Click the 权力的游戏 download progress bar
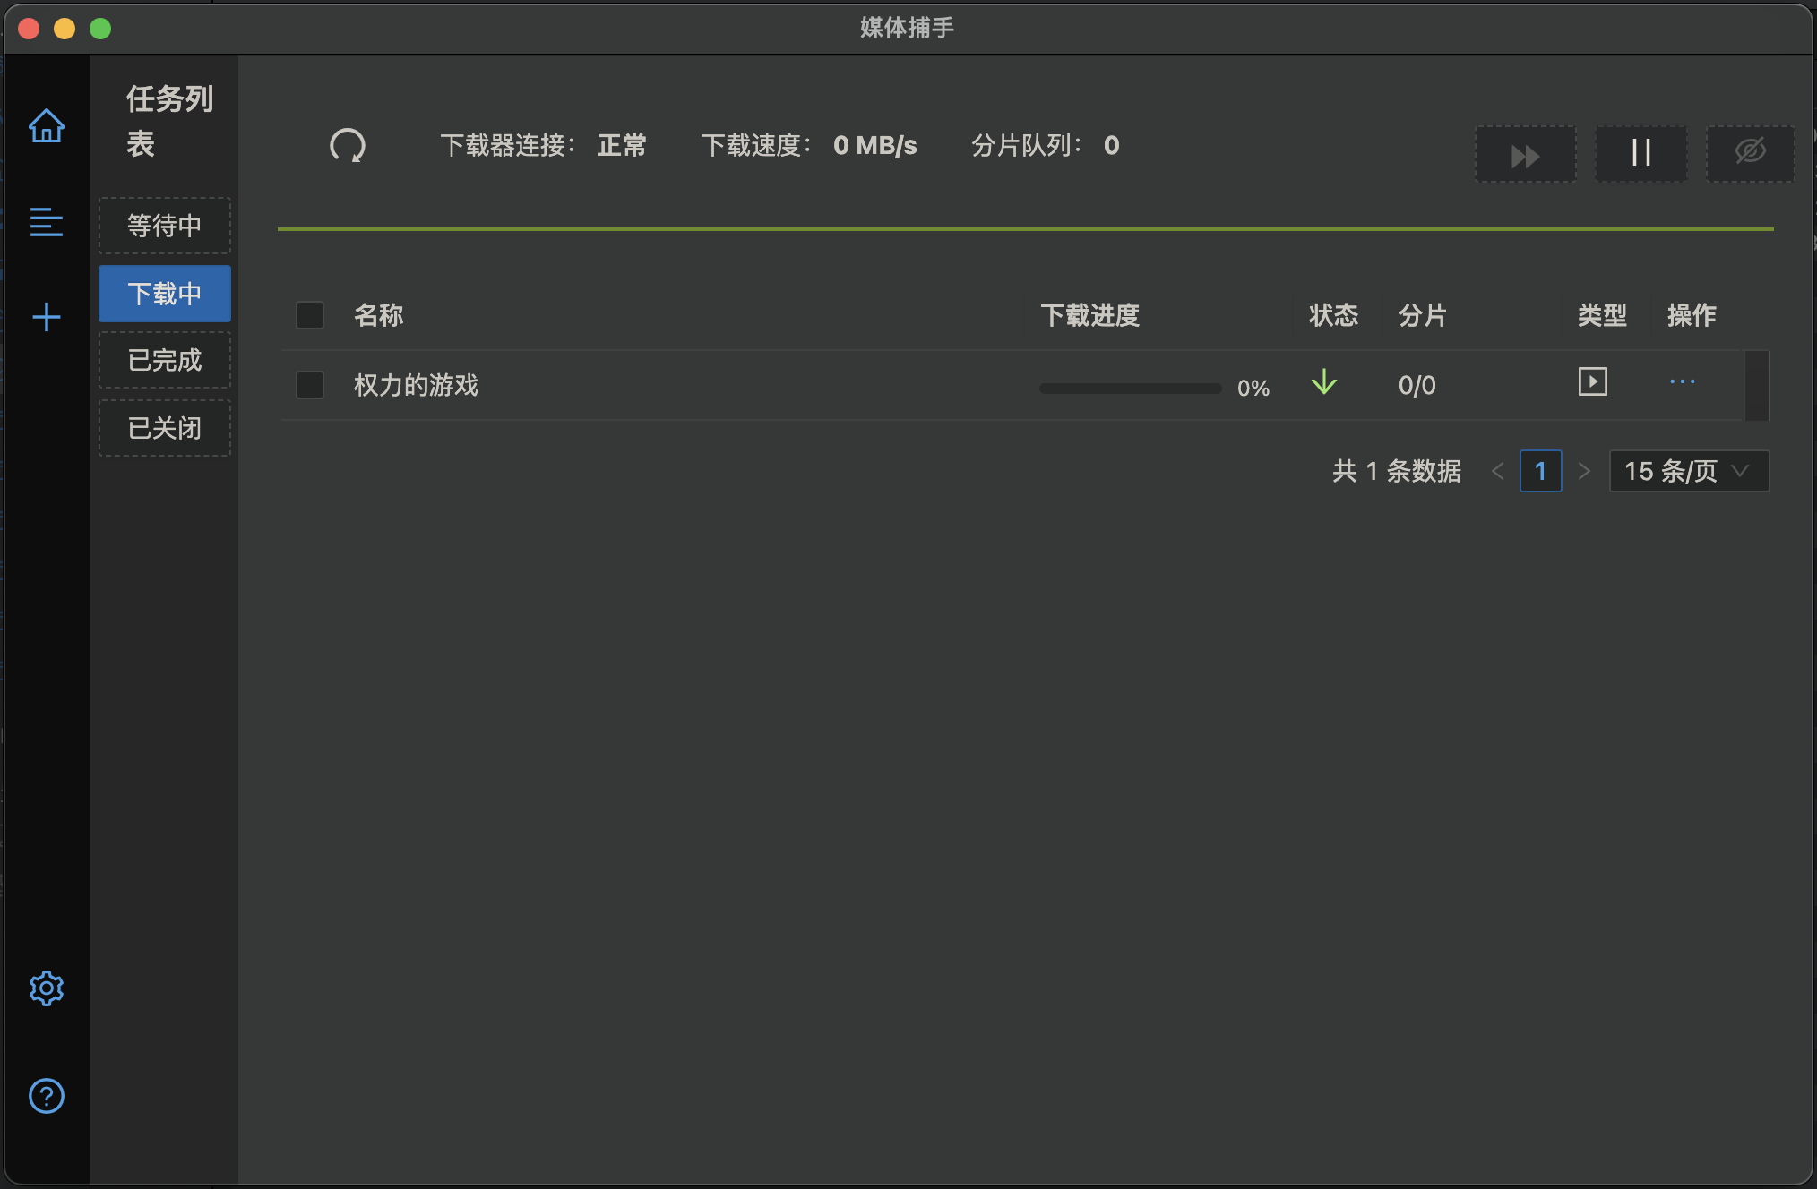The width and height of the screenshot is (1817, 1189). 1130,389
